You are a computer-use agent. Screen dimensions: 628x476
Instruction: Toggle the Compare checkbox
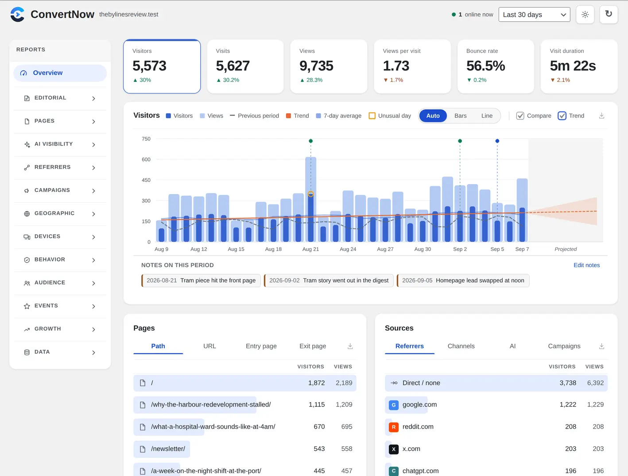tap(520, 116)
